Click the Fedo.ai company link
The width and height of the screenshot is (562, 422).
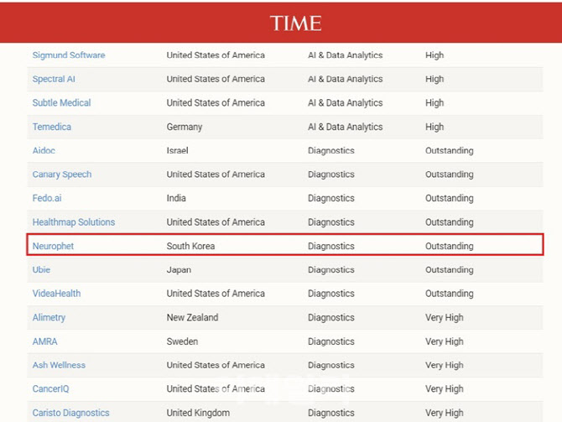coord(47,198)
